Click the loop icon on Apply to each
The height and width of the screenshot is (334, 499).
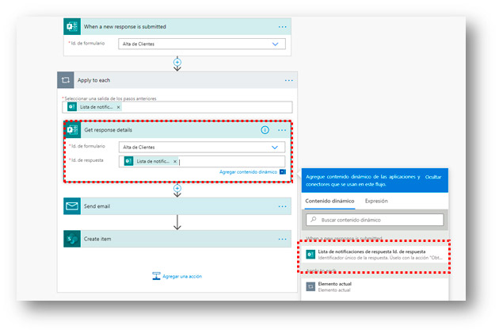pos(67,80)
